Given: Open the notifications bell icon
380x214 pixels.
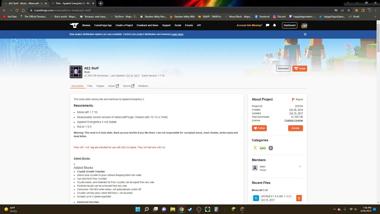Looking at the screenshot, I should [274, 25].
